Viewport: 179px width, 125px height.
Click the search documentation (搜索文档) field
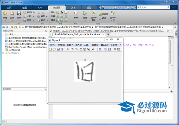pos(152,7)
